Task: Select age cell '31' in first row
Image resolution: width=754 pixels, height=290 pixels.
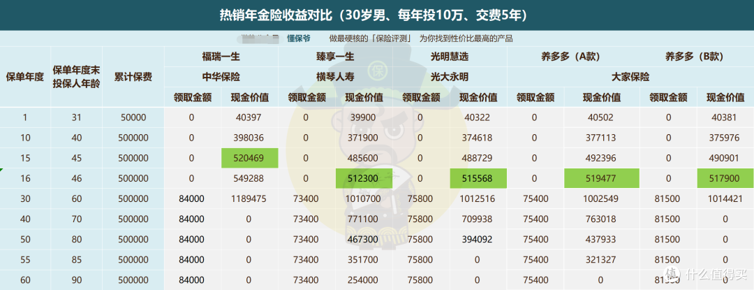Action: (77, 117)
